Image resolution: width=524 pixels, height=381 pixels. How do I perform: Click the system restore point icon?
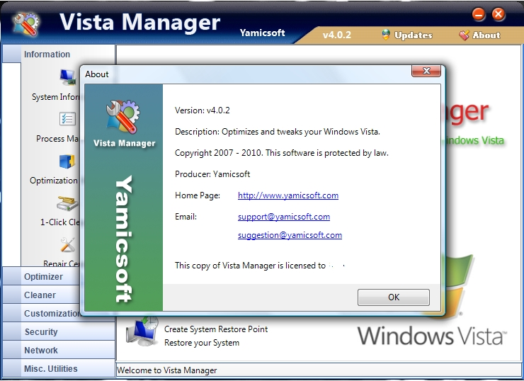[142, 330]
